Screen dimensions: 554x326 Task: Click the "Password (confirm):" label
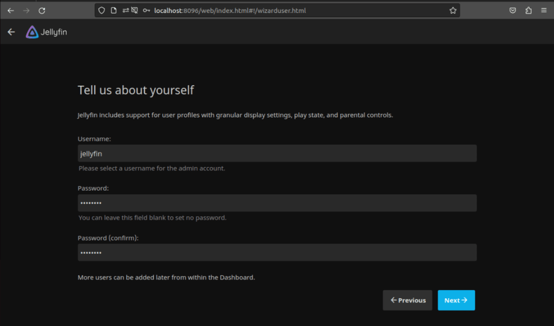pos(108,238)
